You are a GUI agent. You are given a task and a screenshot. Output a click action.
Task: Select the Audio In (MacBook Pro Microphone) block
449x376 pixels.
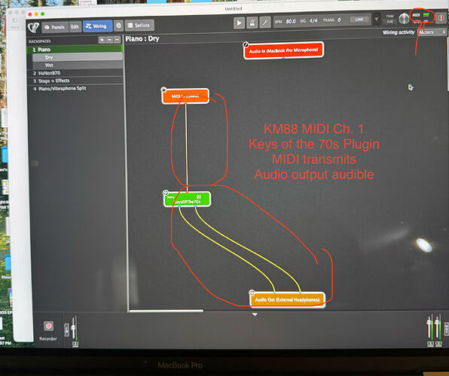(283, 50)
